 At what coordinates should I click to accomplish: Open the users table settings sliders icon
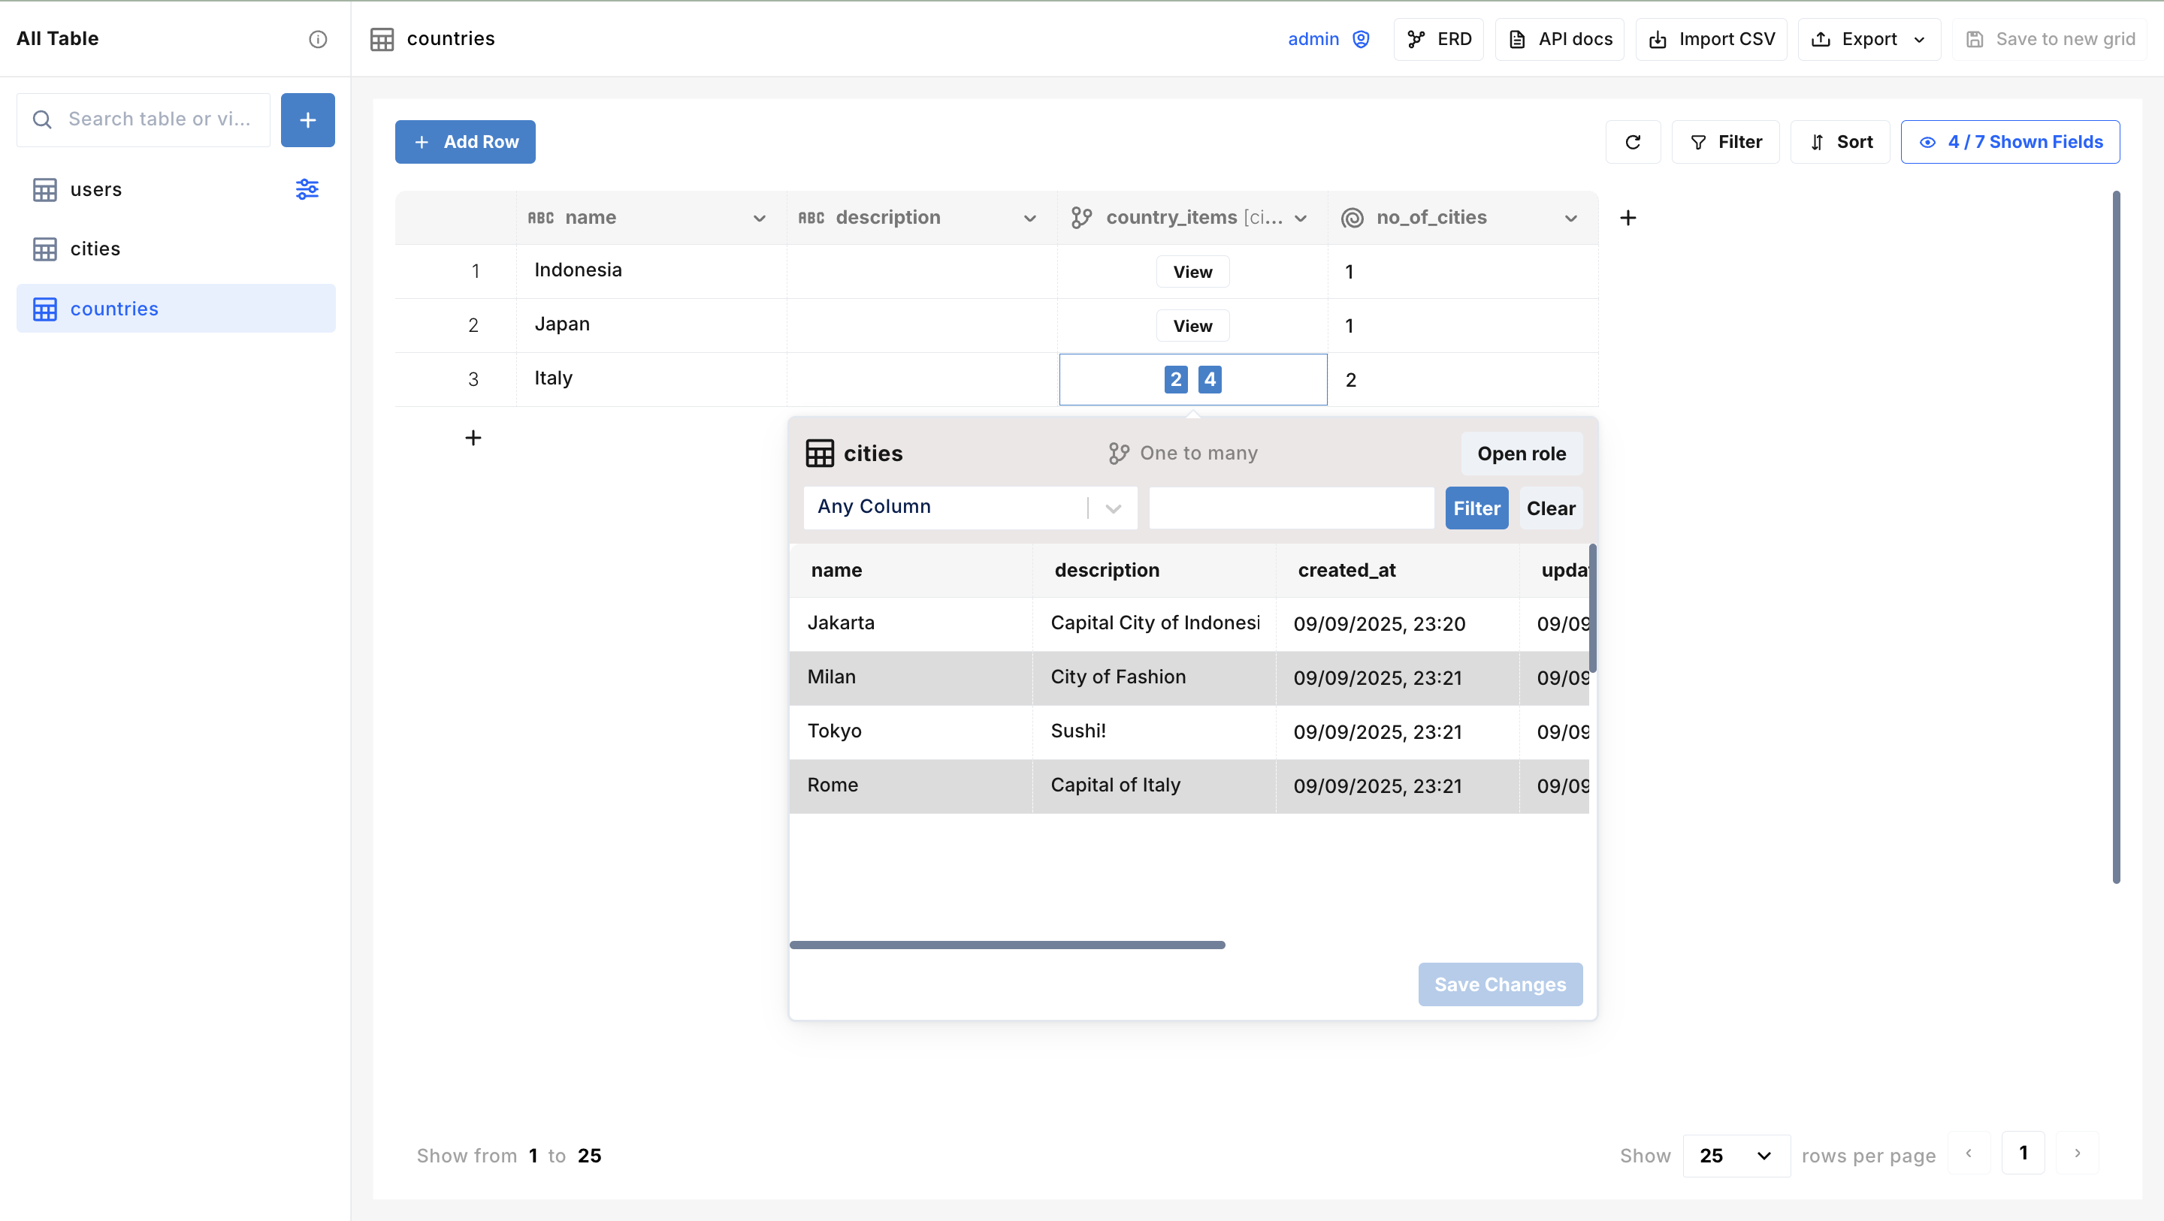click(x=307, y=189)
